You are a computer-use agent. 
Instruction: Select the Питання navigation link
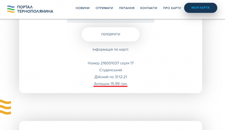[x=127, y=8]
